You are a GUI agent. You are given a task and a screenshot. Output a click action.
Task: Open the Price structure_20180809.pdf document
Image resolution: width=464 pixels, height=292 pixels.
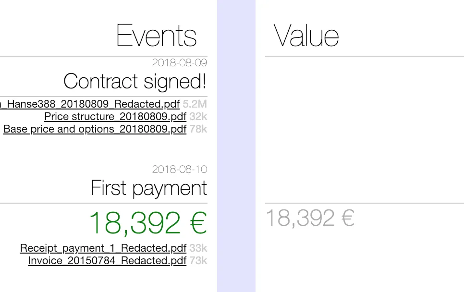click(115, 117)
